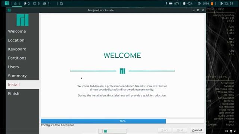Click the volume tray icon at bottom right
239x134 pixels.
[235, 131]
